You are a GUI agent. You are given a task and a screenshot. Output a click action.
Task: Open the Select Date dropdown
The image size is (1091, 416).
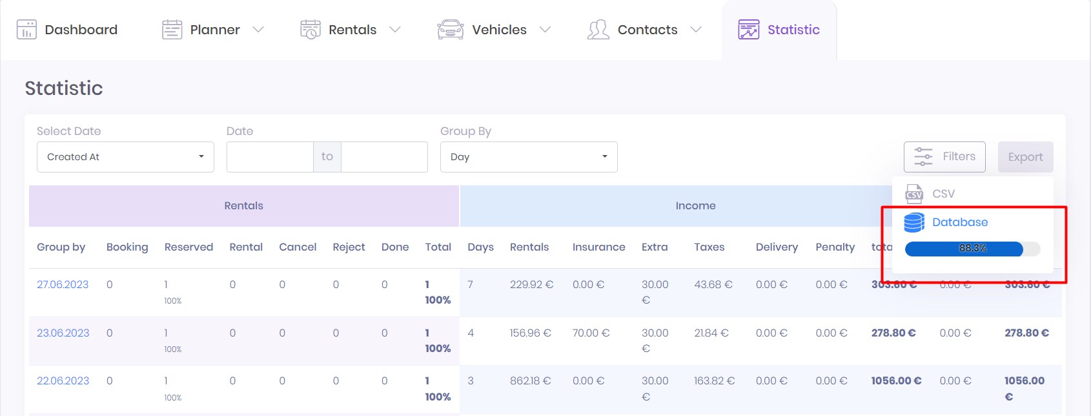125,157
